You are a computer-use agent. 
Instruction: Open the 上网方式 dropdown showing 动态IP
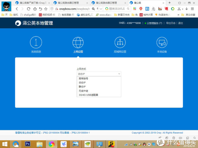pos(99,74)
